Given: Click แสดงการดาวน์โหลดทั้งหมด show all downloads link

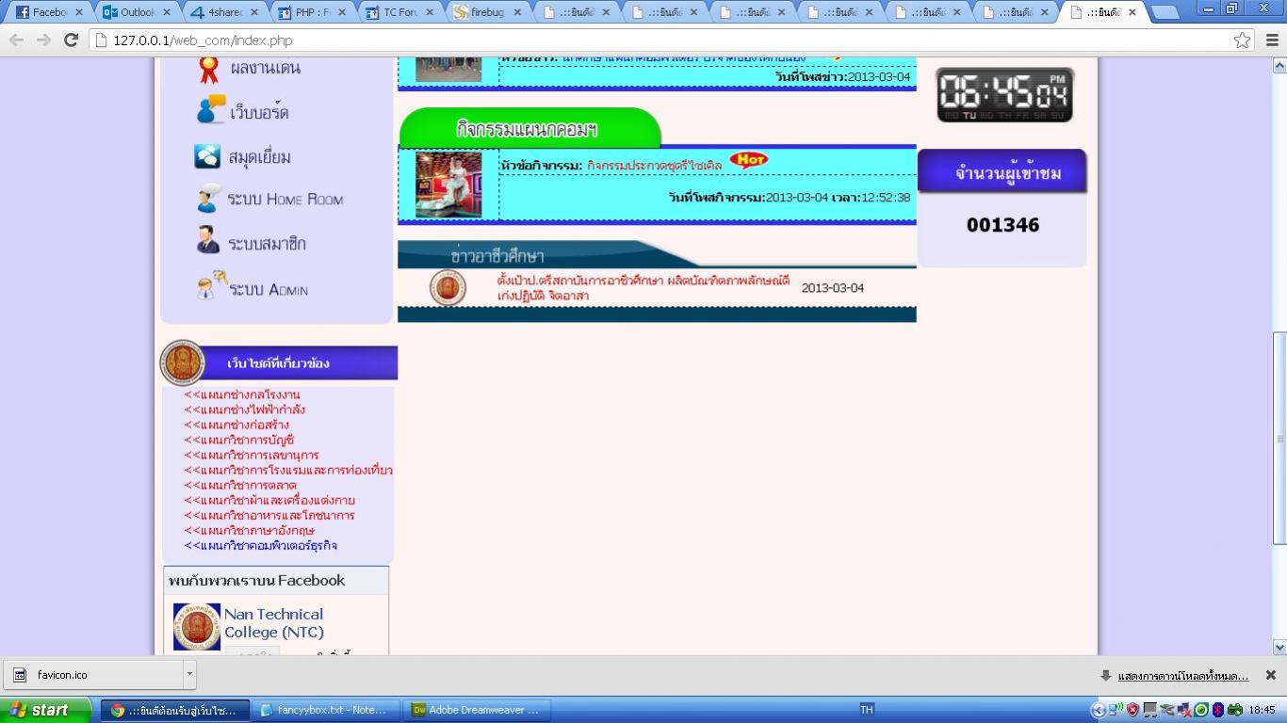Looking at the screenshot, I should coord(1182,676).
